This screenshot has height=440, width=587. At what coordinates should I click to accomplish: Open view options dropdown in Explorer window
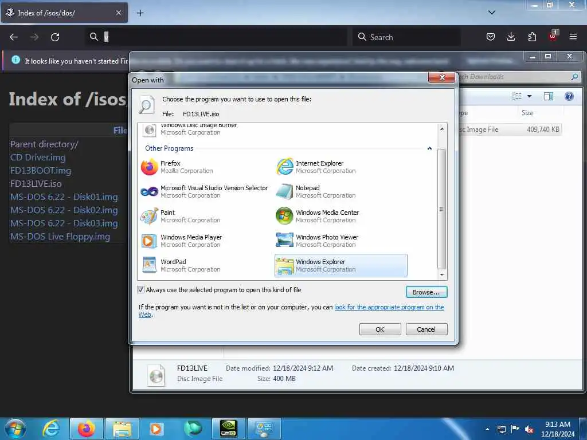point(529,96)
